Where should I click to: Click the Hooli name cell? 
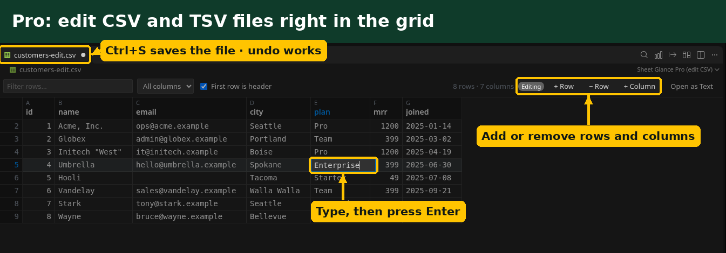(x=93, y=178)
